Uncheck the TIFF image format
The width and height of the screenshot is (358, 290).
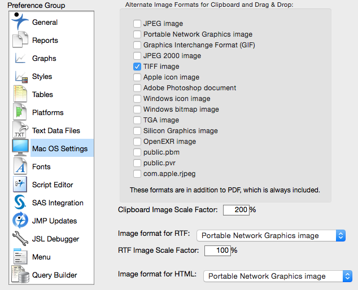point(137,67)
